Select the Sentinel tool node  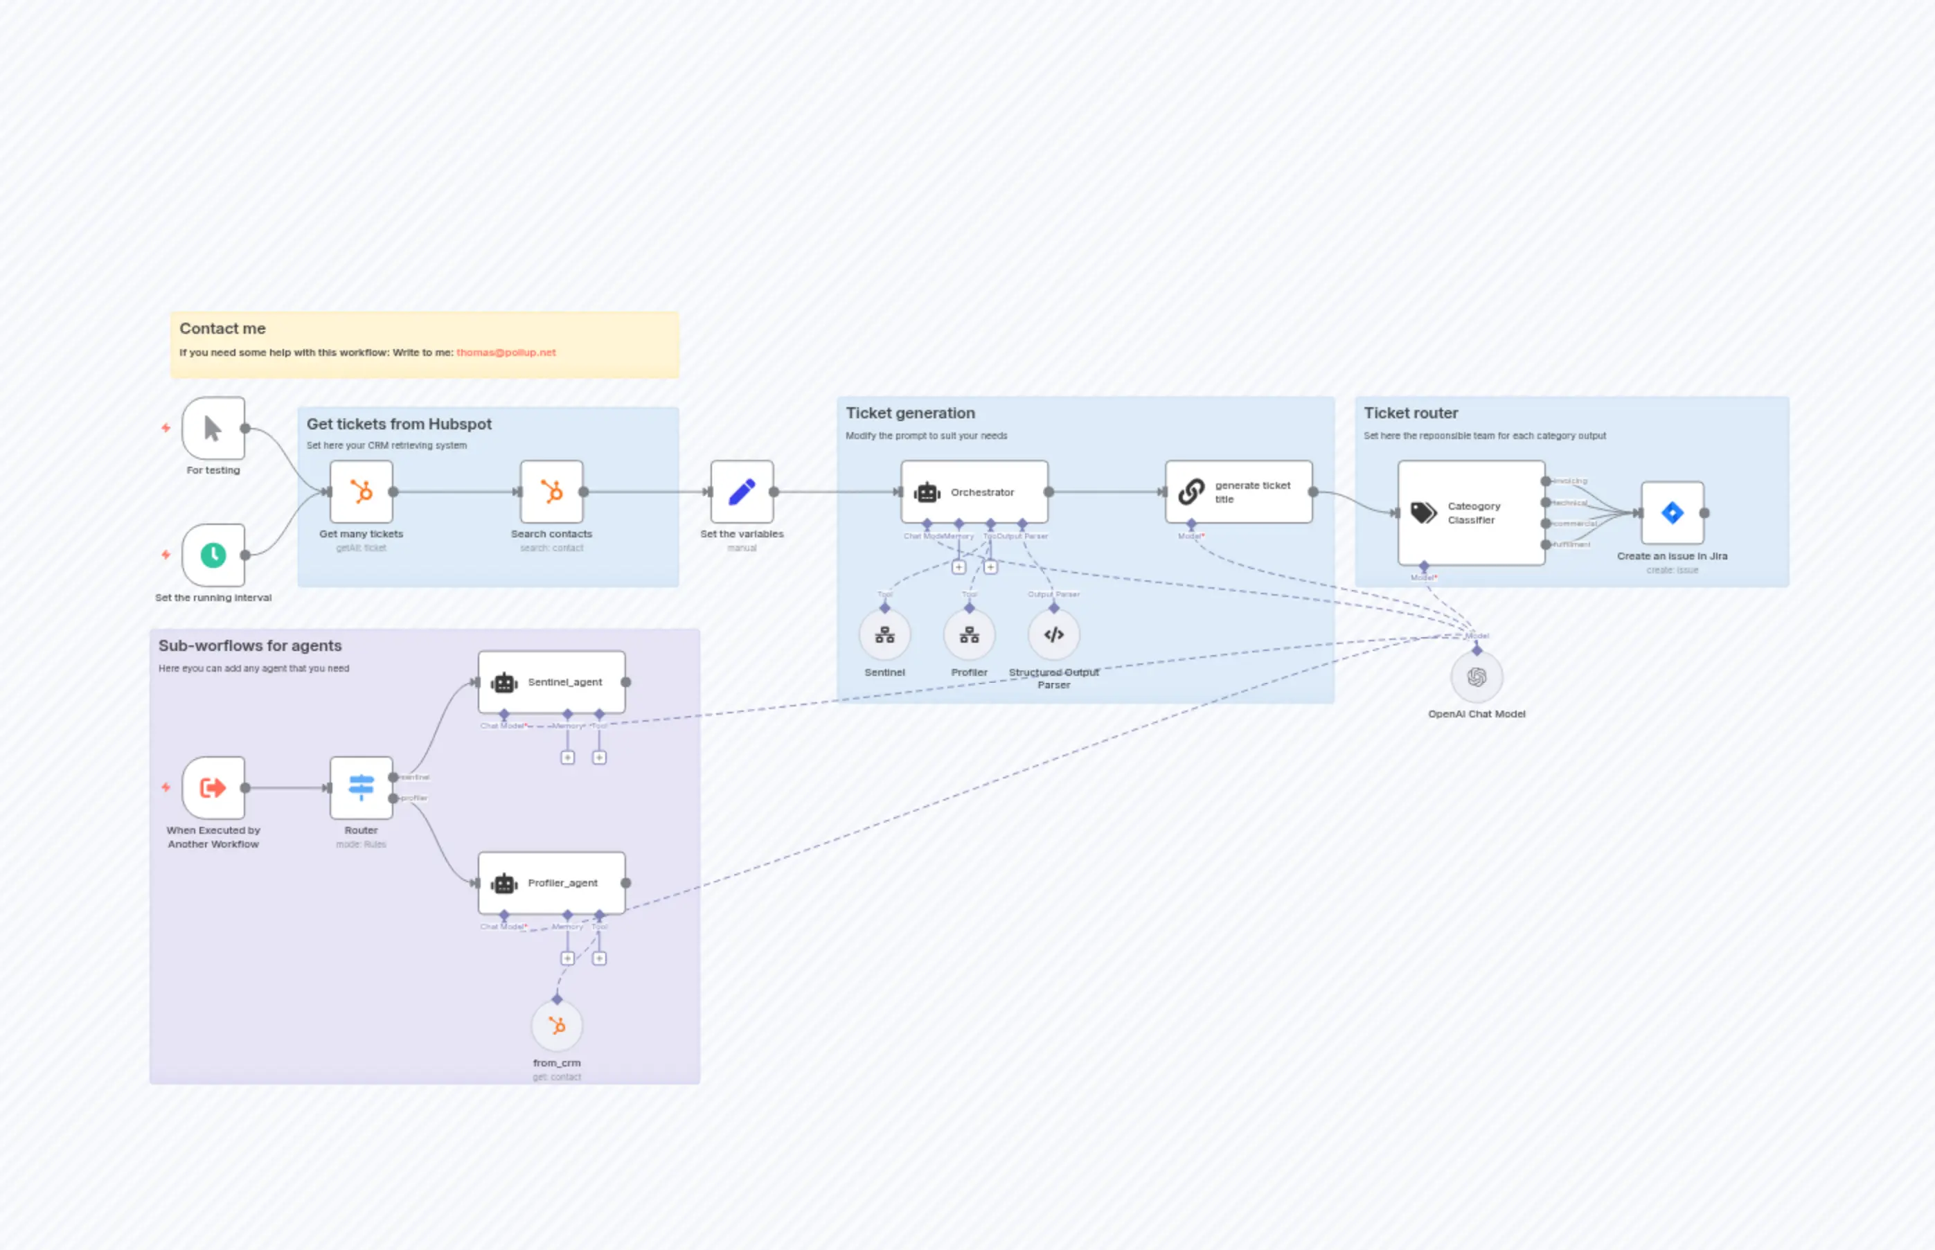pyautogui.click(x=884, y=636)
